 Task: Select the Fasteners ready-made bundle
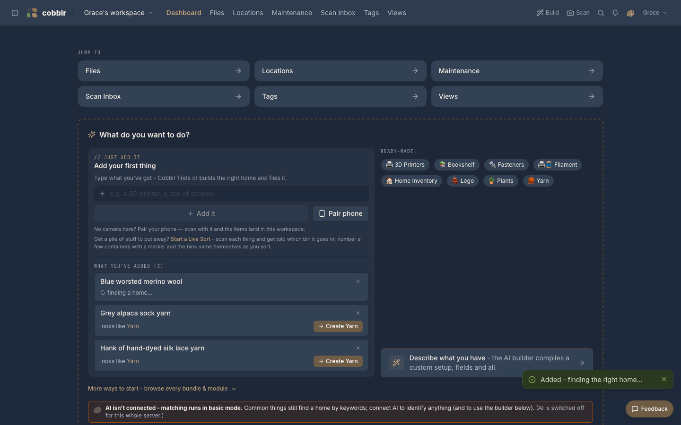click(506, 165)
